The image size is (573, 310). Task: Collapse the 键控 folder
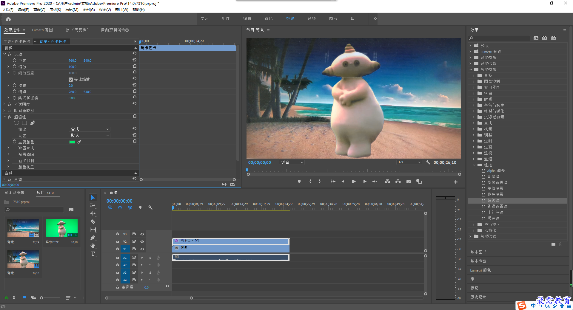coord(474,165)
